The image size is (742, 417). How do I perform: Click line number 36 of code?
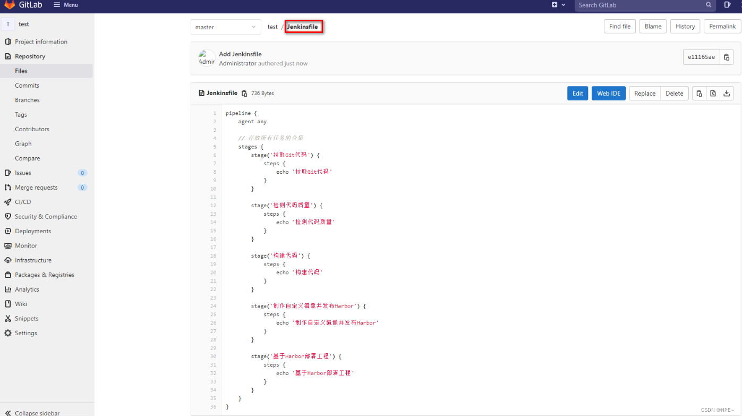pos(213,407)
